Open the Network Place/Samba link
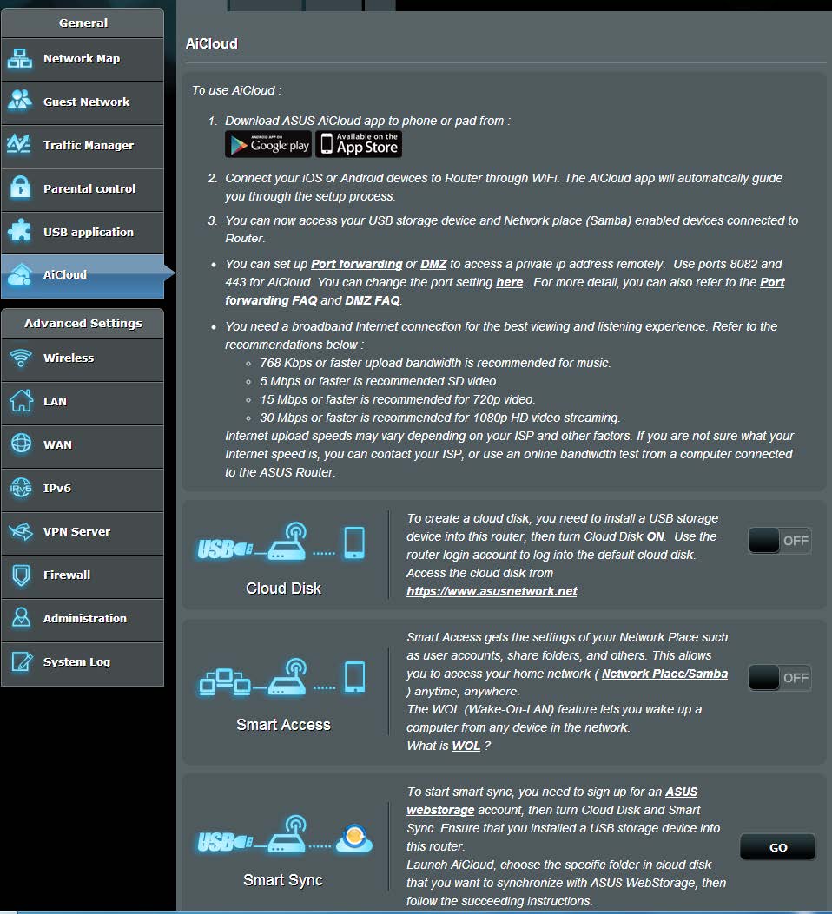The image size is (832, 914). click(x=664, y=674)
